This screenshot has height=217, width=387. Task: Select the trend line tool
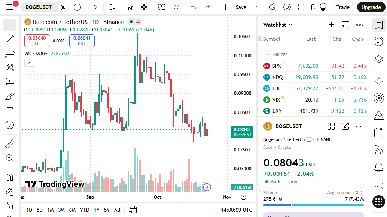pyautogui.click(x=10, y=40)
